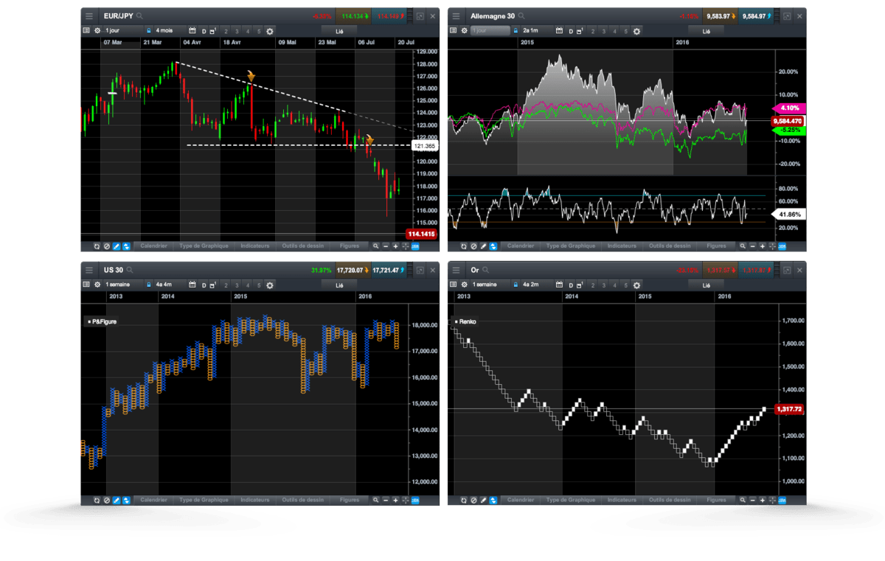This screenshot has width=885, height=561.
Task: Open the hamburger menu on the US 30 panel
Action: 89,270
